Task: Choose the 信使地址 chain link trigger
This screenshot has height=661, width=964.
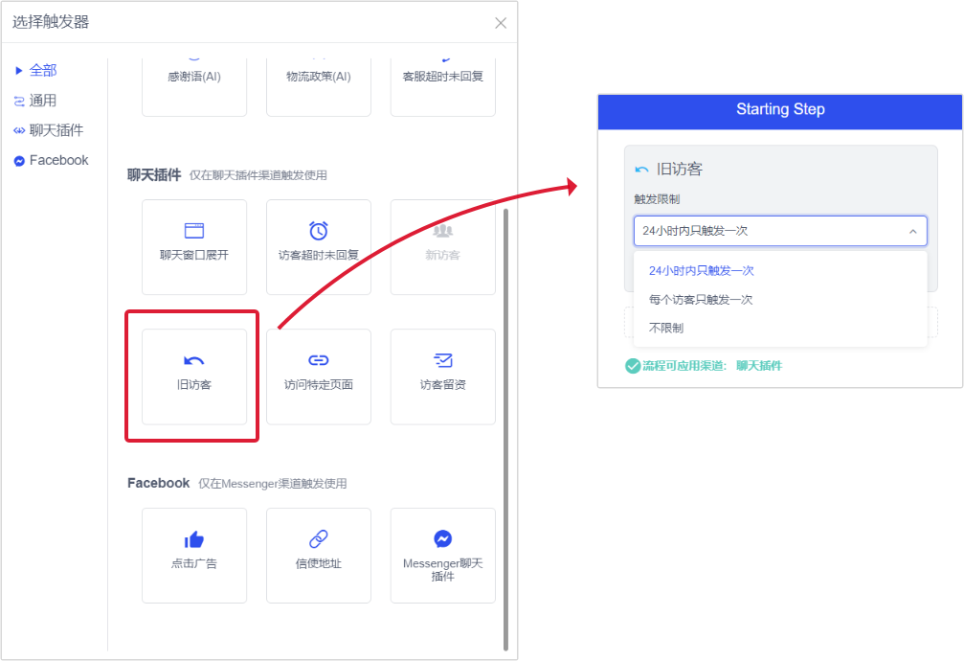Action: click(319, 553)
